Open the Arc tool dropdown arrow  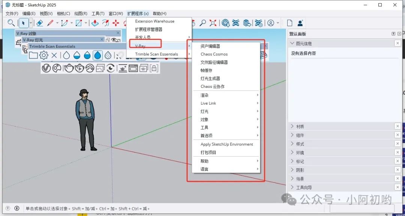tap(72, 23)
